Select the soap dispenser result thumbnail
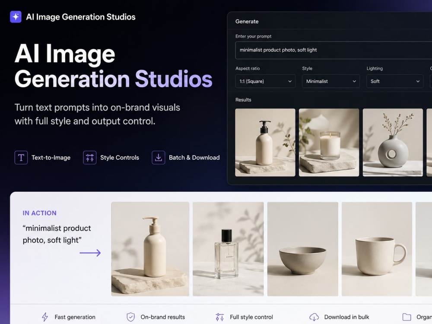 265,143
